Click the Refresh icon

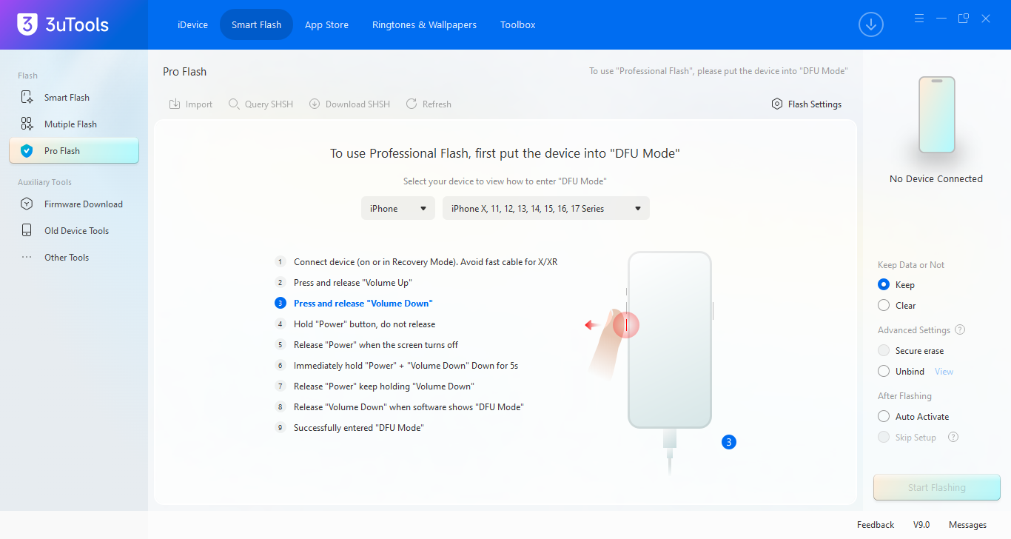coord(412,104)
